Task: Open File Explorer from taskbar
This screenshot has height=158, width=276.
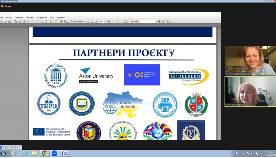Action: (x=34, y=153)
